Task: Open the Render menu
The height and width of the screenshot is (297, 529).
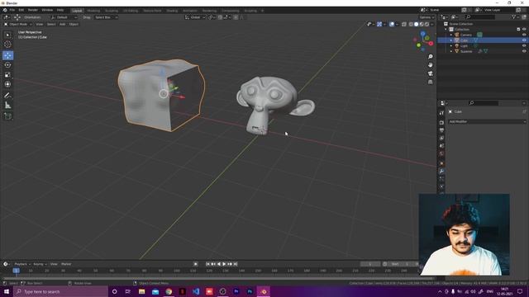Action: click(x=33, y=10)
